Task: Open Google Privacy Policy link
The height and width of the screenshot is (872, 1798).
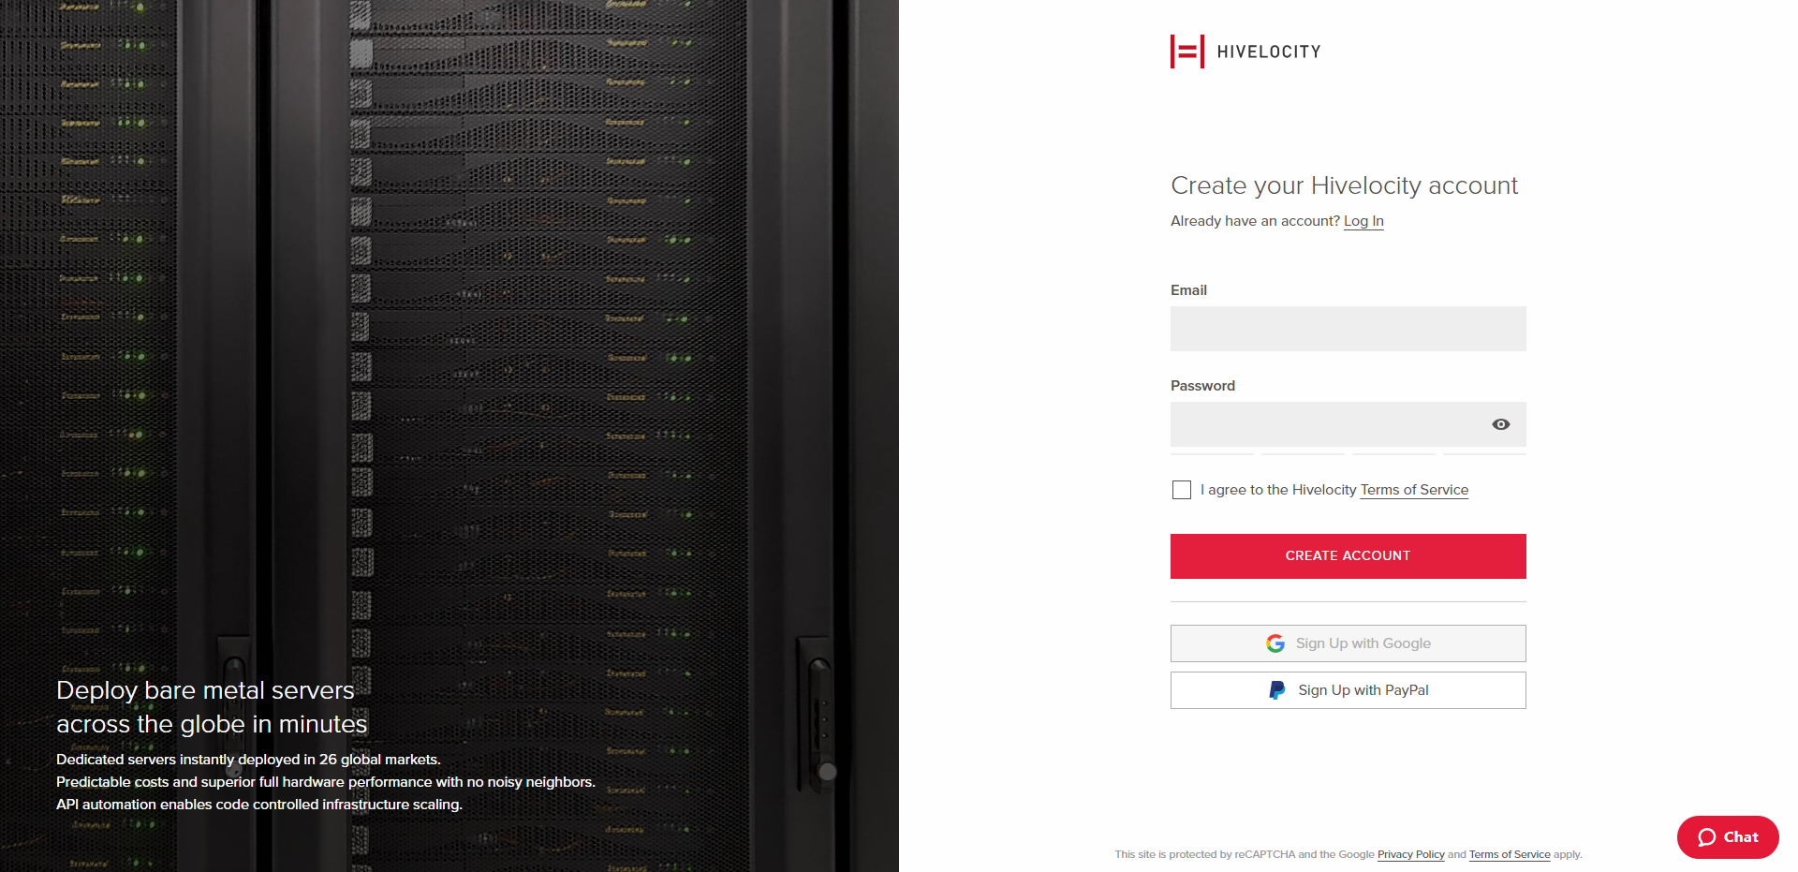Action: click(x=1411, y=854)
